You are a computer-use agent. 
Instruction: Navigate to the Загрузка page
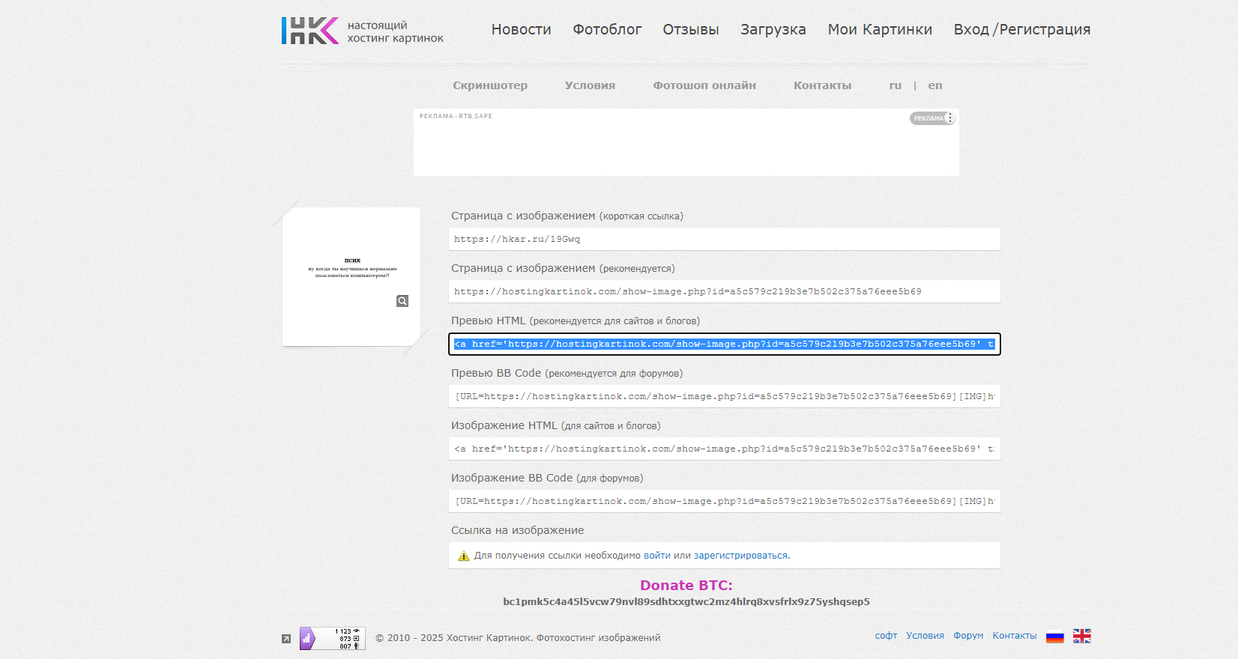tap(773, 29)
